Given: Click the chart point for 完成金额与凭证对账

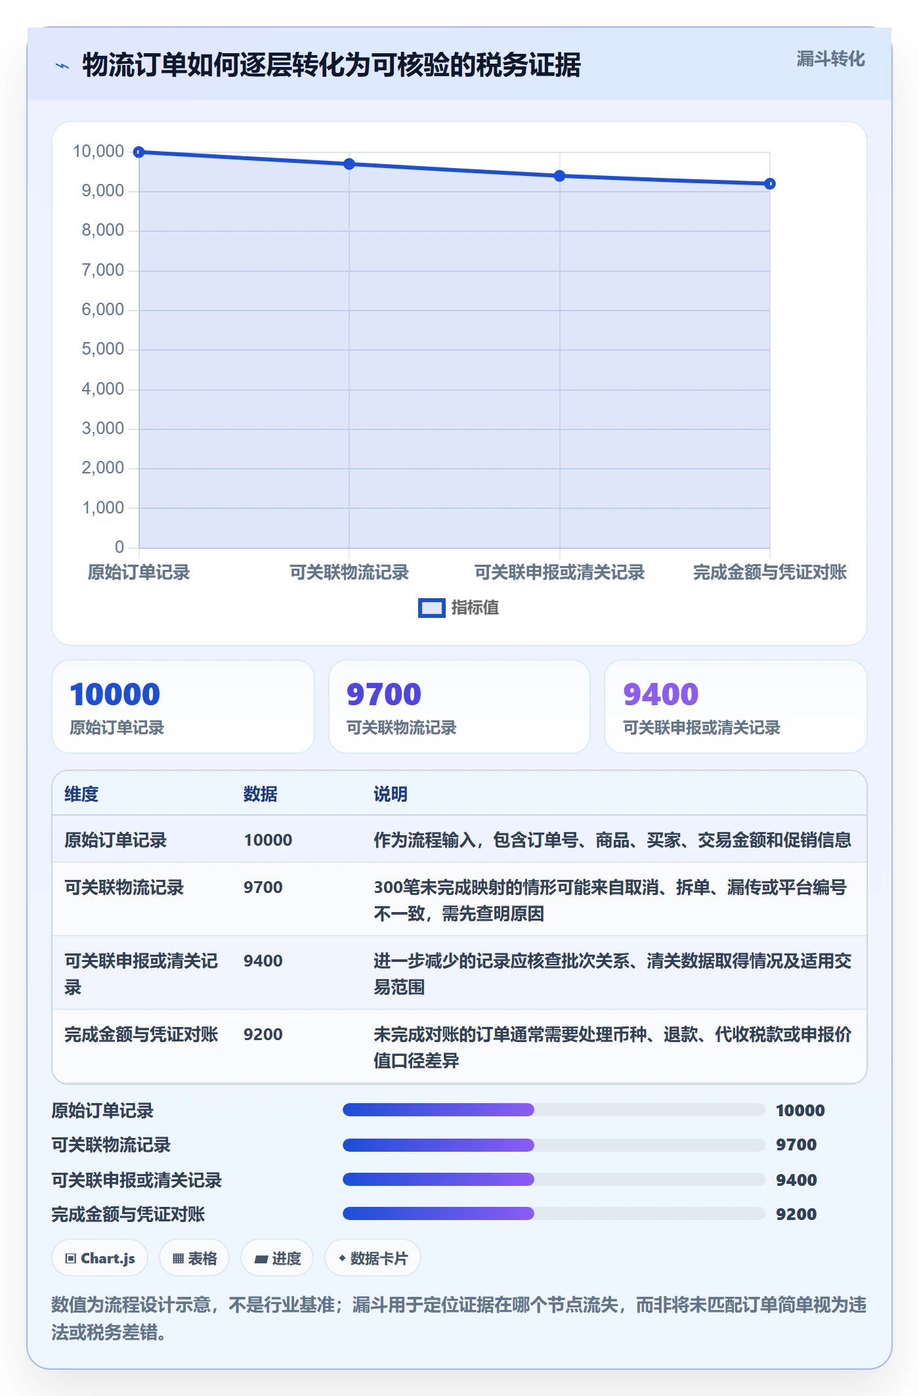Looking at the screenshot, I should click(x=770, y=184).
